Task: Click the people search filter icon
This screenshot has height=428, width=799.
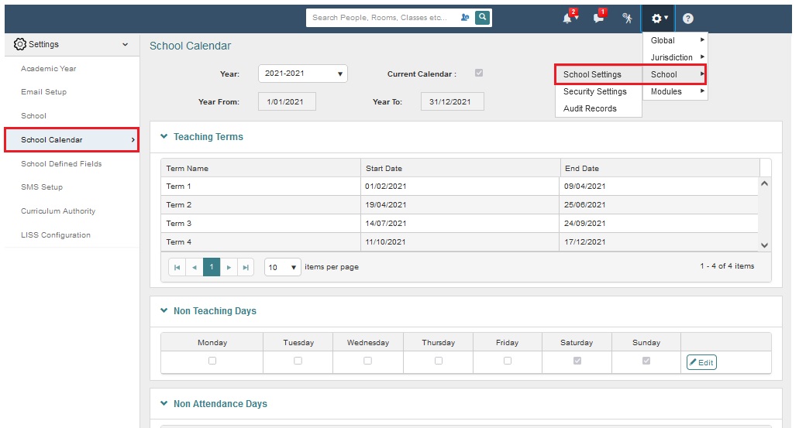Action: (x=465, y=17)
